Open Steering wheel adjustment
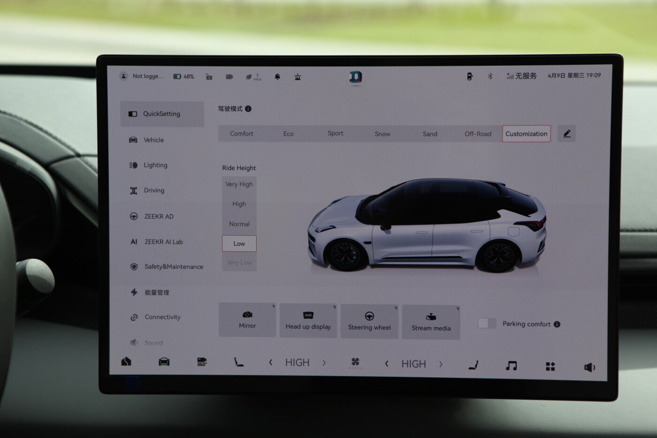The image size is (657, 438). point(369,322)
